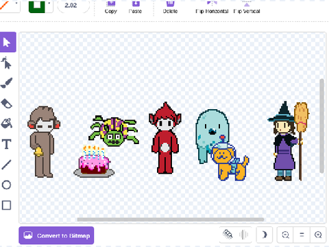
Task: Select the Fill bucket tool
Action: tap(6, 123)
